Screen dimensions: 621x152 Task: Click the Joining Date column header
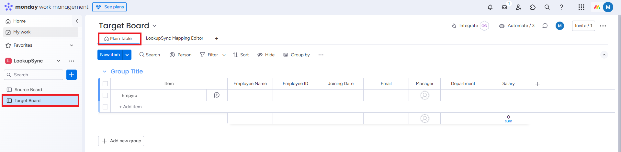point(341,84)
